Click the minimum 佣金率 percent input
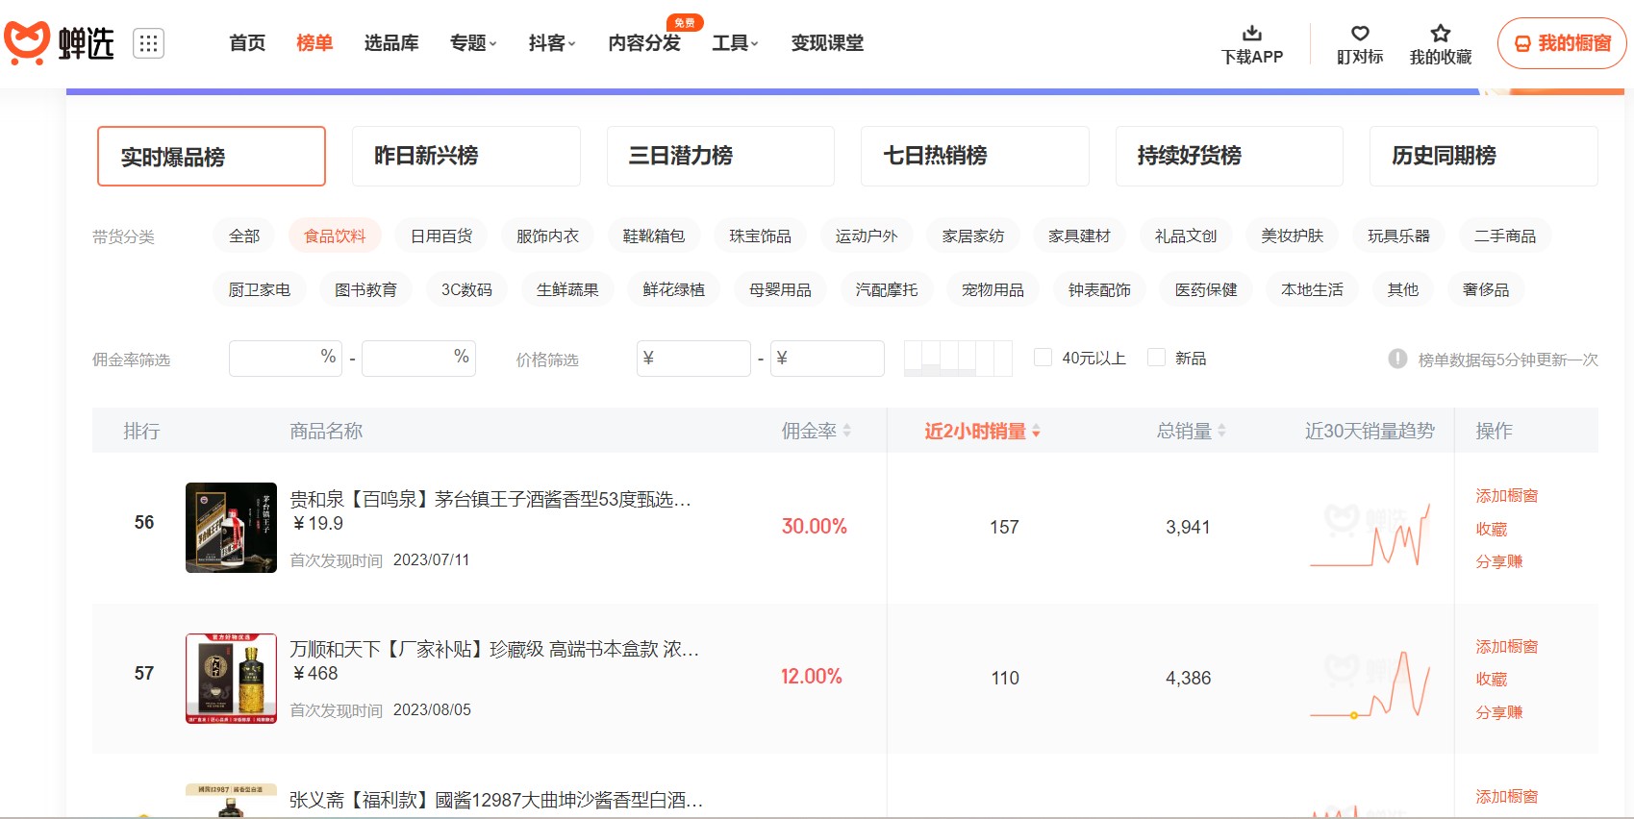 [286, 358]
